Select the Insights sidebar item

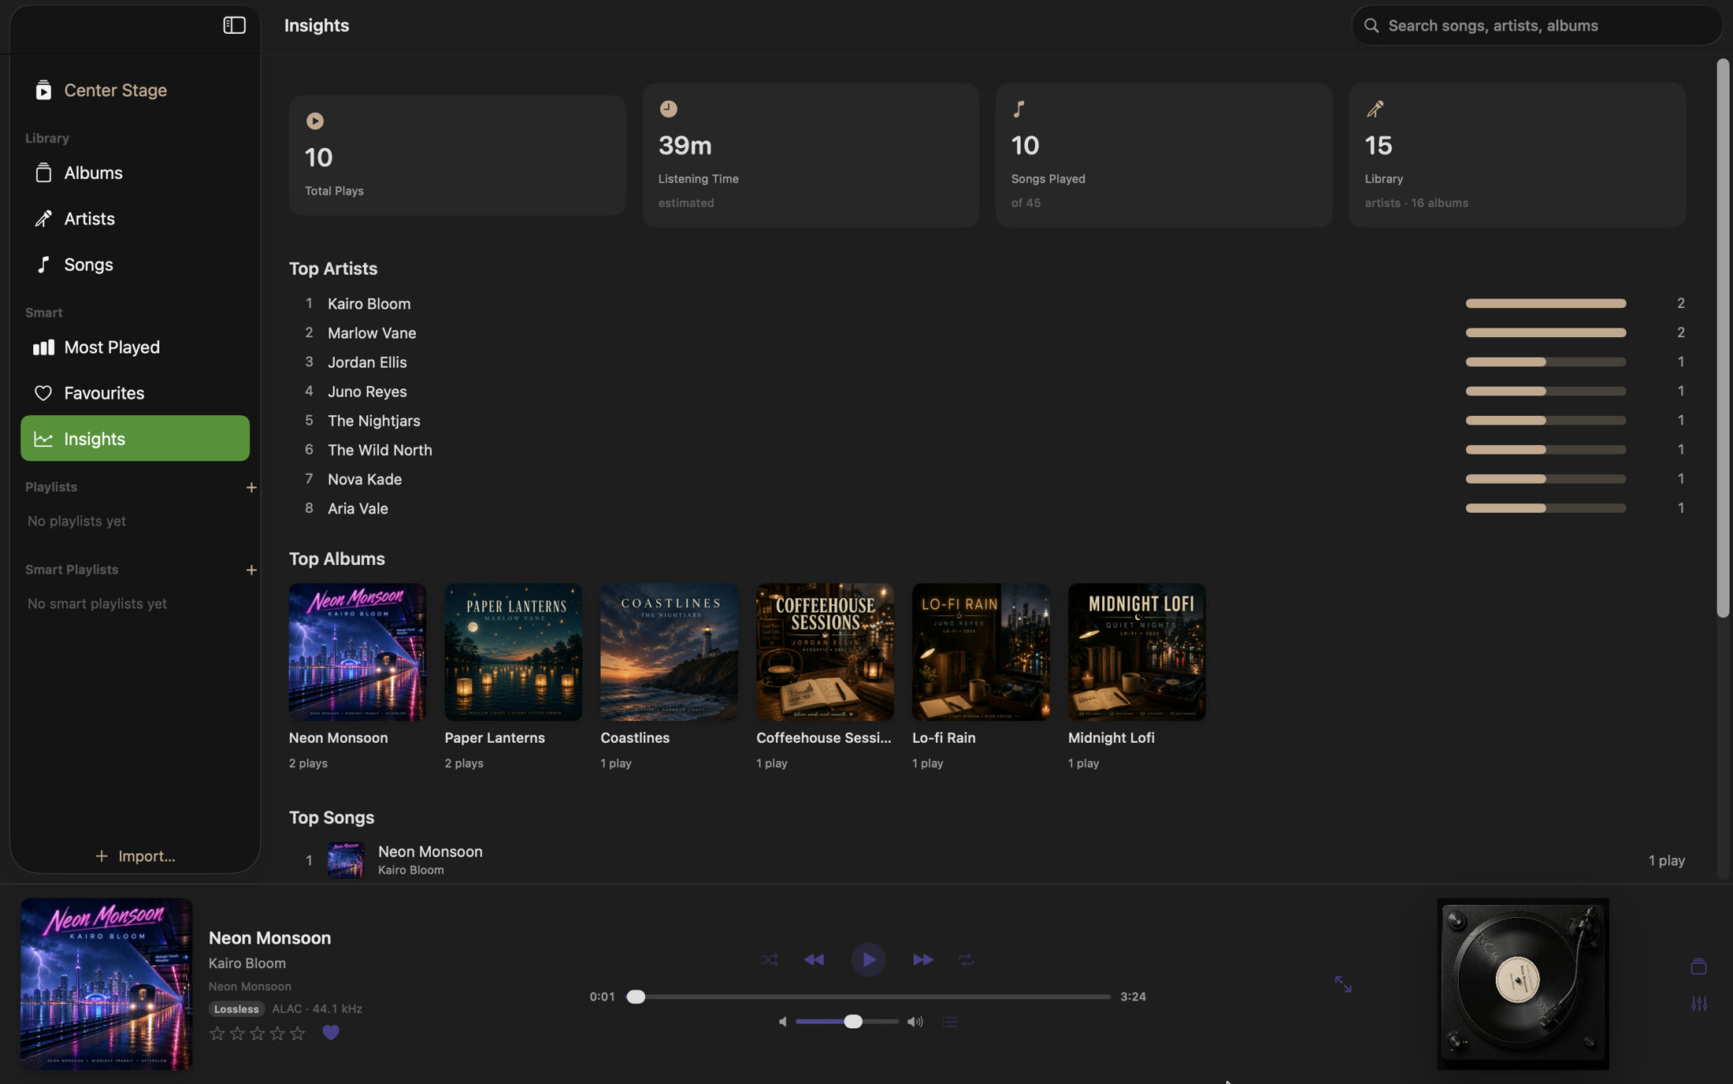point(135,439)
